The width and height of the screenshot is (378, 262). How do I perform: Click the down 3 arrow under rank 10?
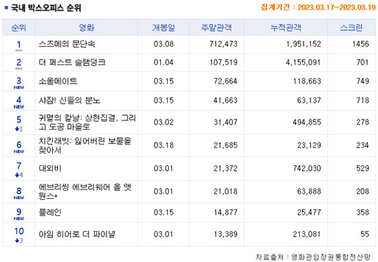pyautogui.click(x=19, y=240)
